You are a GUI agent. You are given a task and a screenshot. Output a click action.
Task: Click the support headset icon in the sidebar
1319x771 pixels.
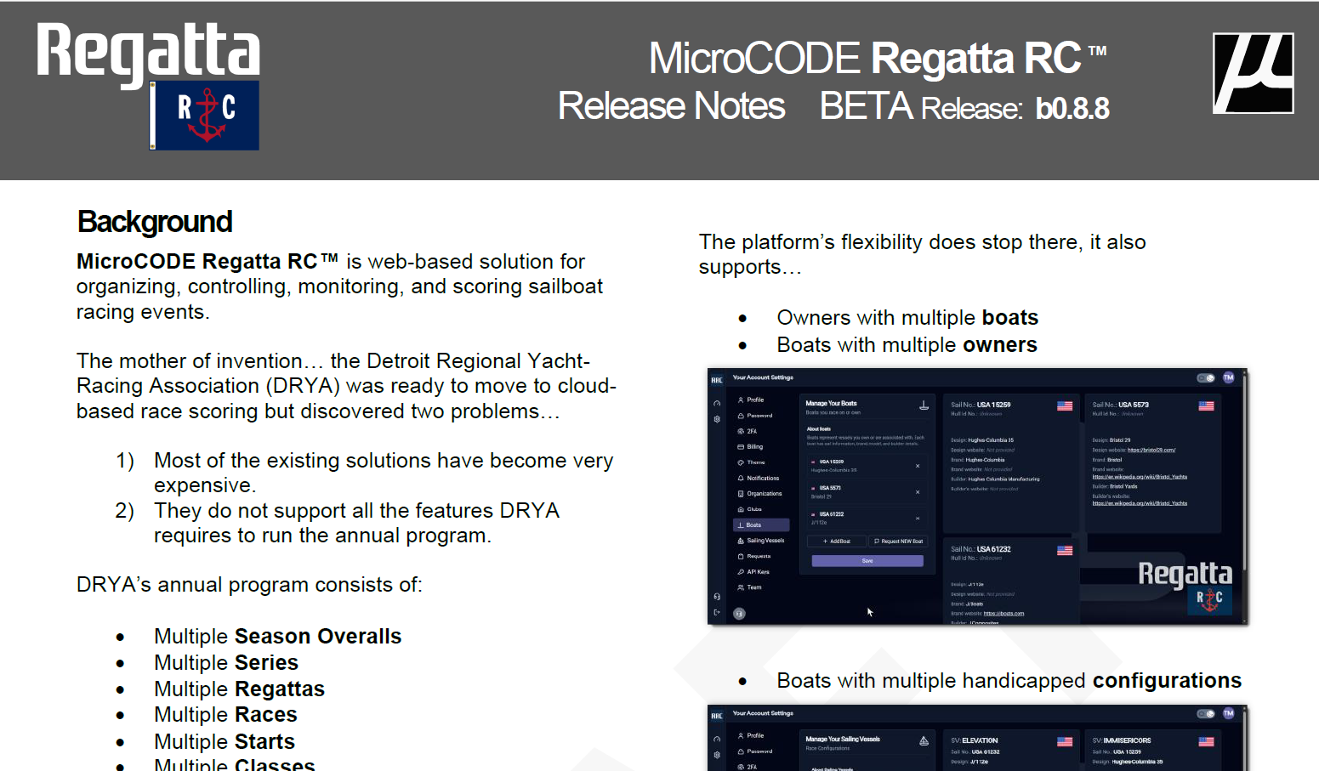717,597
